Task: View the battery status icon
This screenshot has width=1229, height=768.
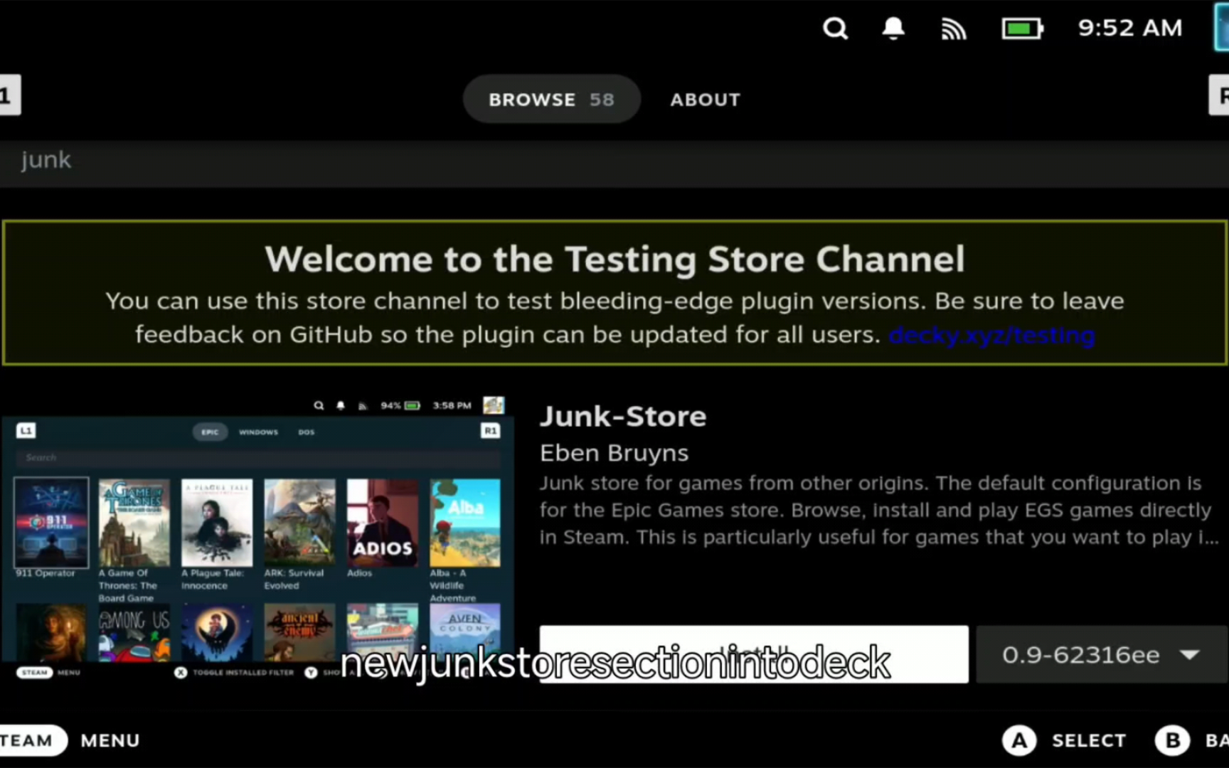Action: point(1023,29)
